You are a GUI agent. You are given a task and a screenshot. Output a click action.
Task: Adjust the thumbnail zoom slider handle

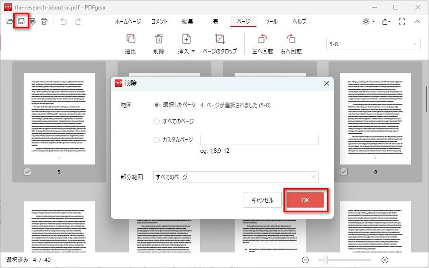point(325,260)
